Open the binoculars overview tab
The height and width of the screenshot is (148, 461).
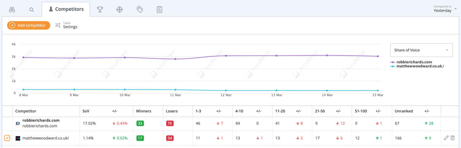[x=12, y=9]
